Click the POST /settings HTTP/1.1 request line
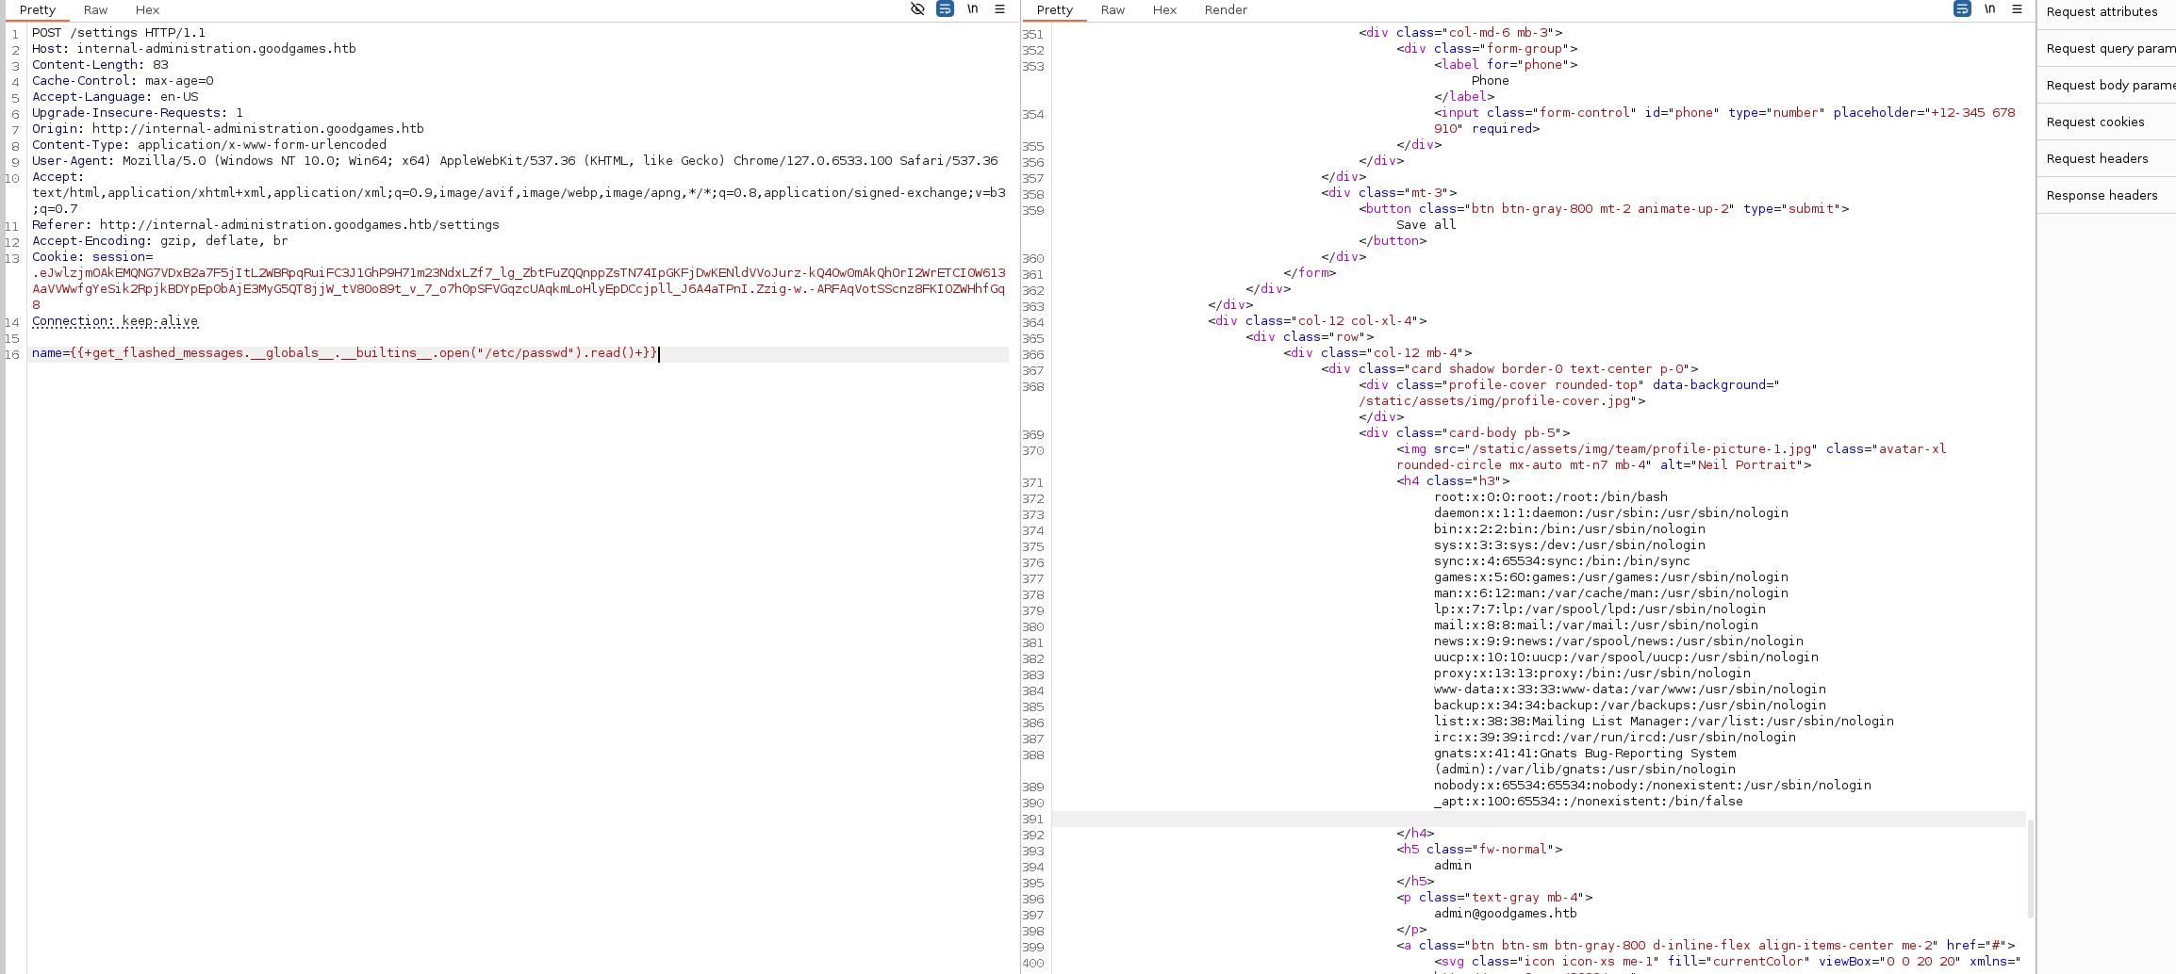The width and height of the screenshot is (2176, 974). tap(119, 33)
